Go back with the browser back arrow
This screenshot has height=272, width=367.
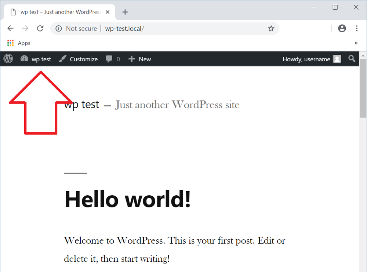pos(11,28)
